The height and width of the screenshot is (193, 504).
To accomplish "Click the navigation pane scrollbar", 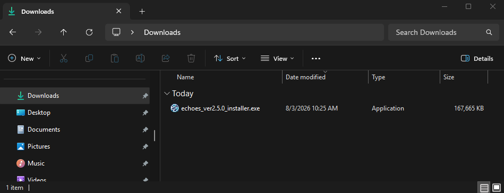I will click(155, 135).
